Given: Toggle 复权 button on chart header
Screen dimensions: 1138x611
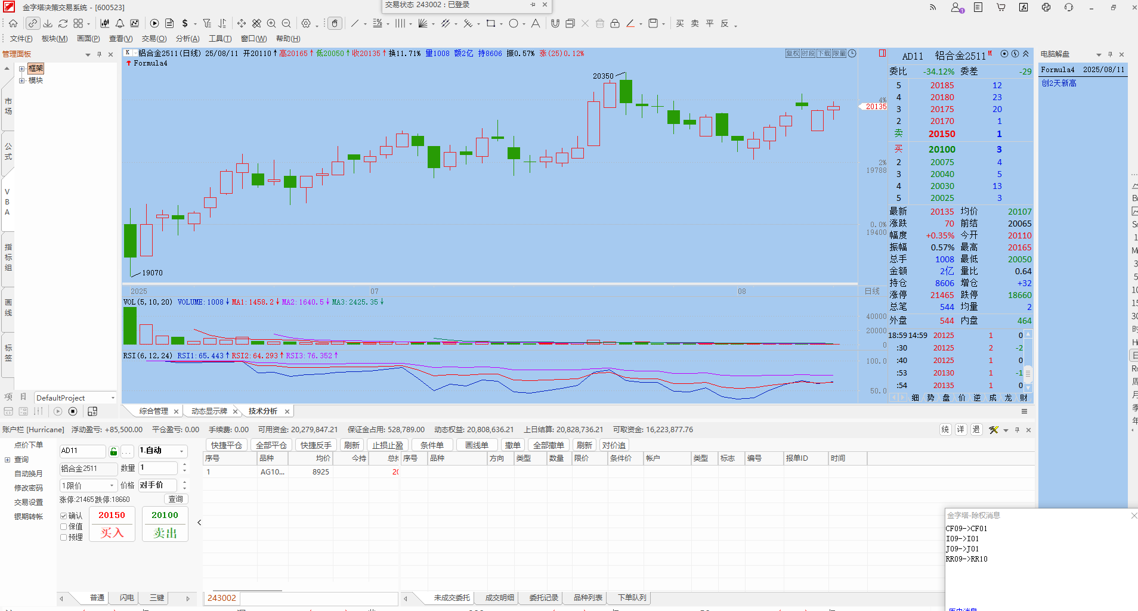Looking at the screenshot, I should [x=793, y=53].
